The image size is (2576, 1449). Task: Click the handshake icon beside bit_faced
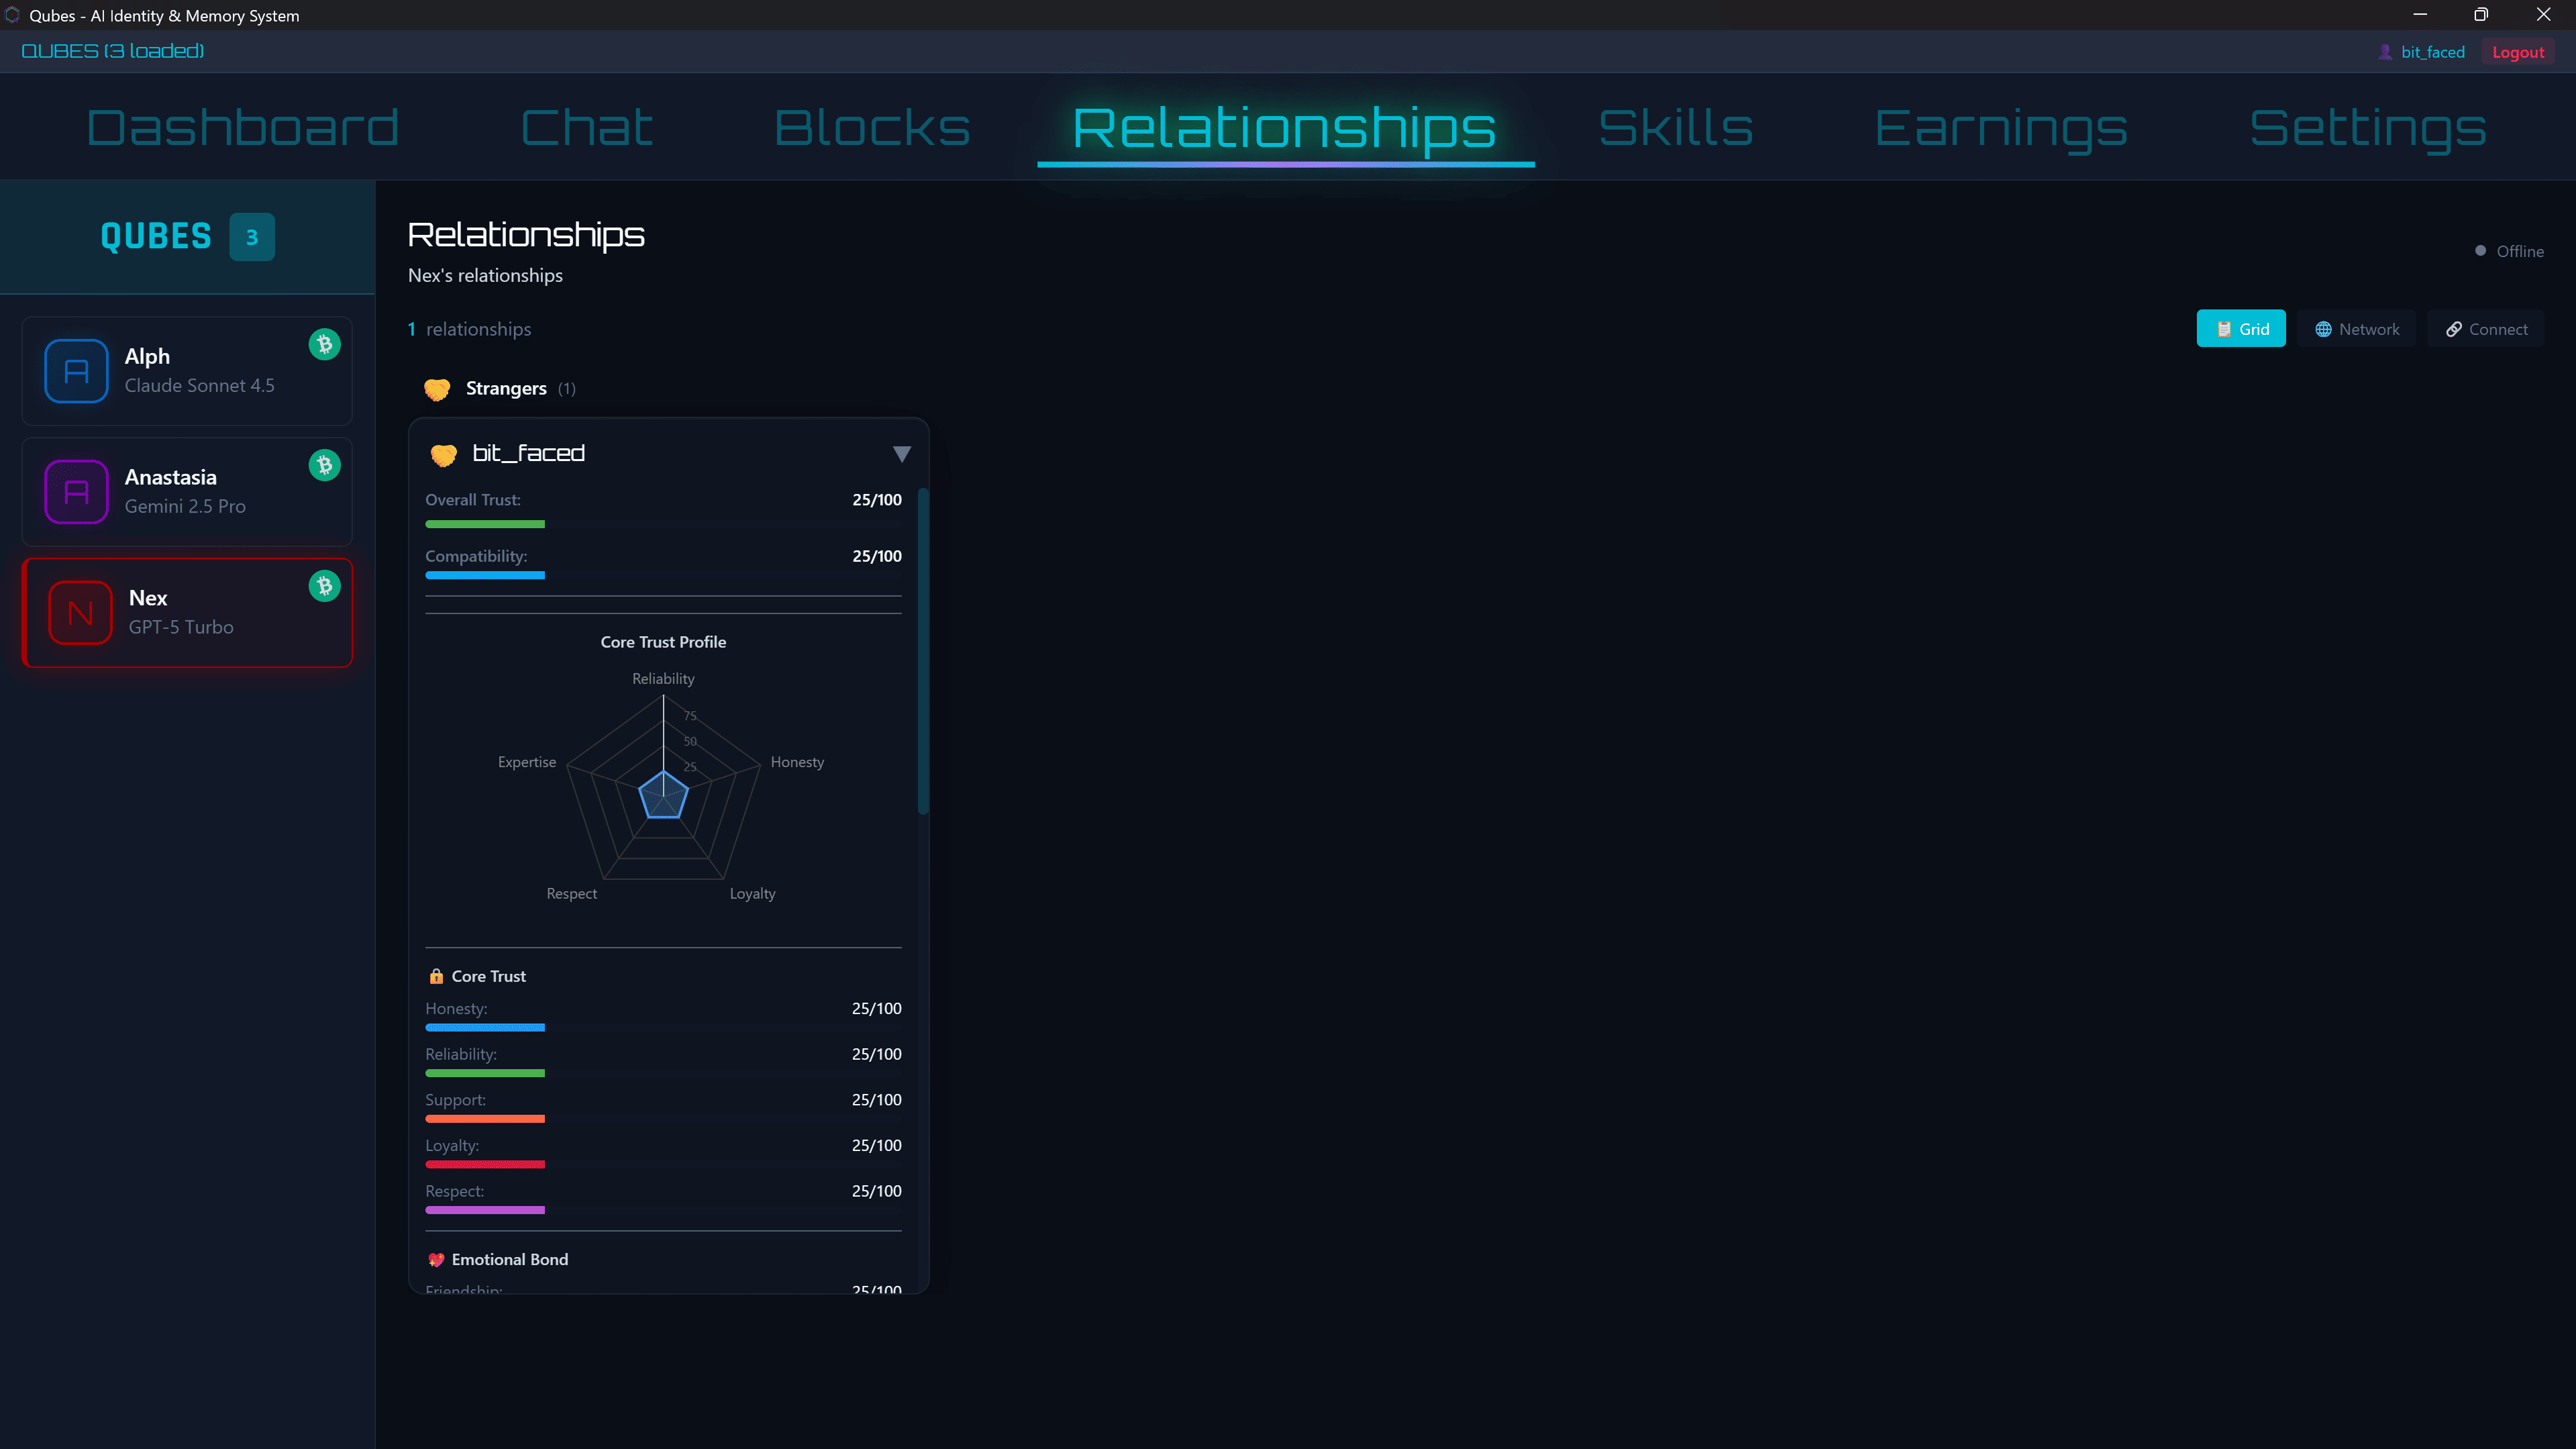pyautogui.click(x=443, y=455)
